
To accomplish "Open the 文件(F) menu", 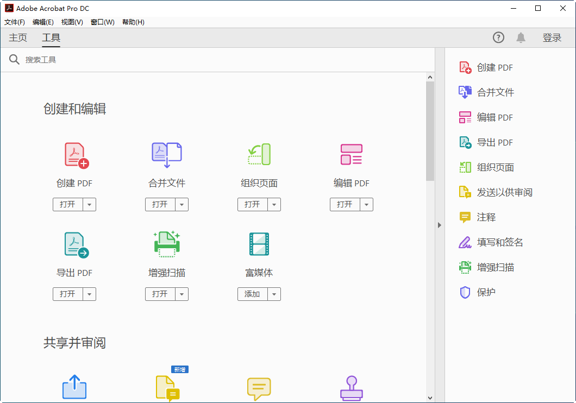I will (15, 22).
